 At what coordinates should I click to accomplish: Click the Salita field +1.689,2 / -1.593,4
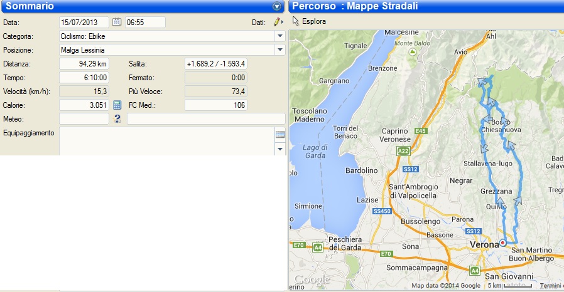(216, 64)
